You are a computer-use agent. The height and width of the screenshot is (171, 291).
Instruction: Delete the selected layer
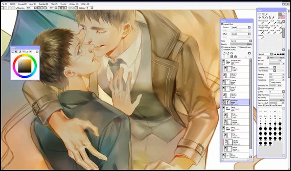[235, 56]
